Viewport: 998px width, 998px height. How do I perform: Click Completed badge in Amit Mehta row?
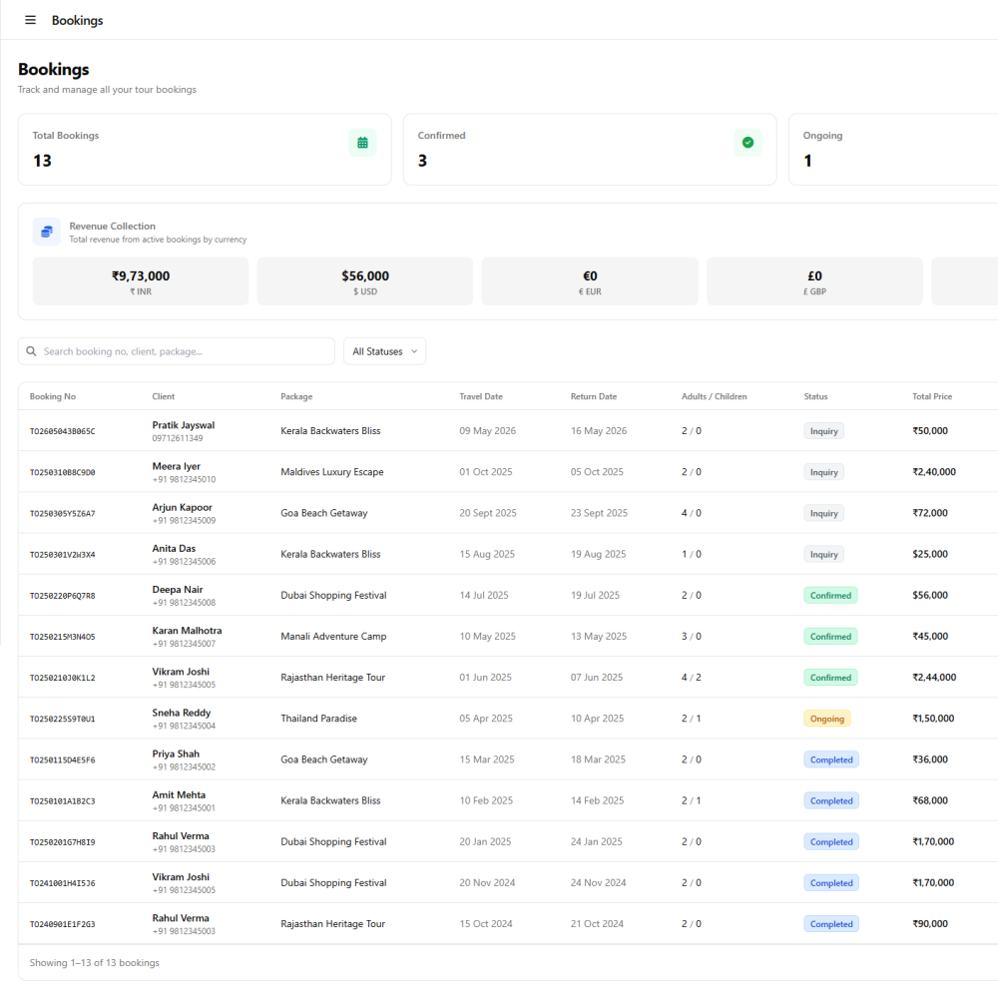831,800
